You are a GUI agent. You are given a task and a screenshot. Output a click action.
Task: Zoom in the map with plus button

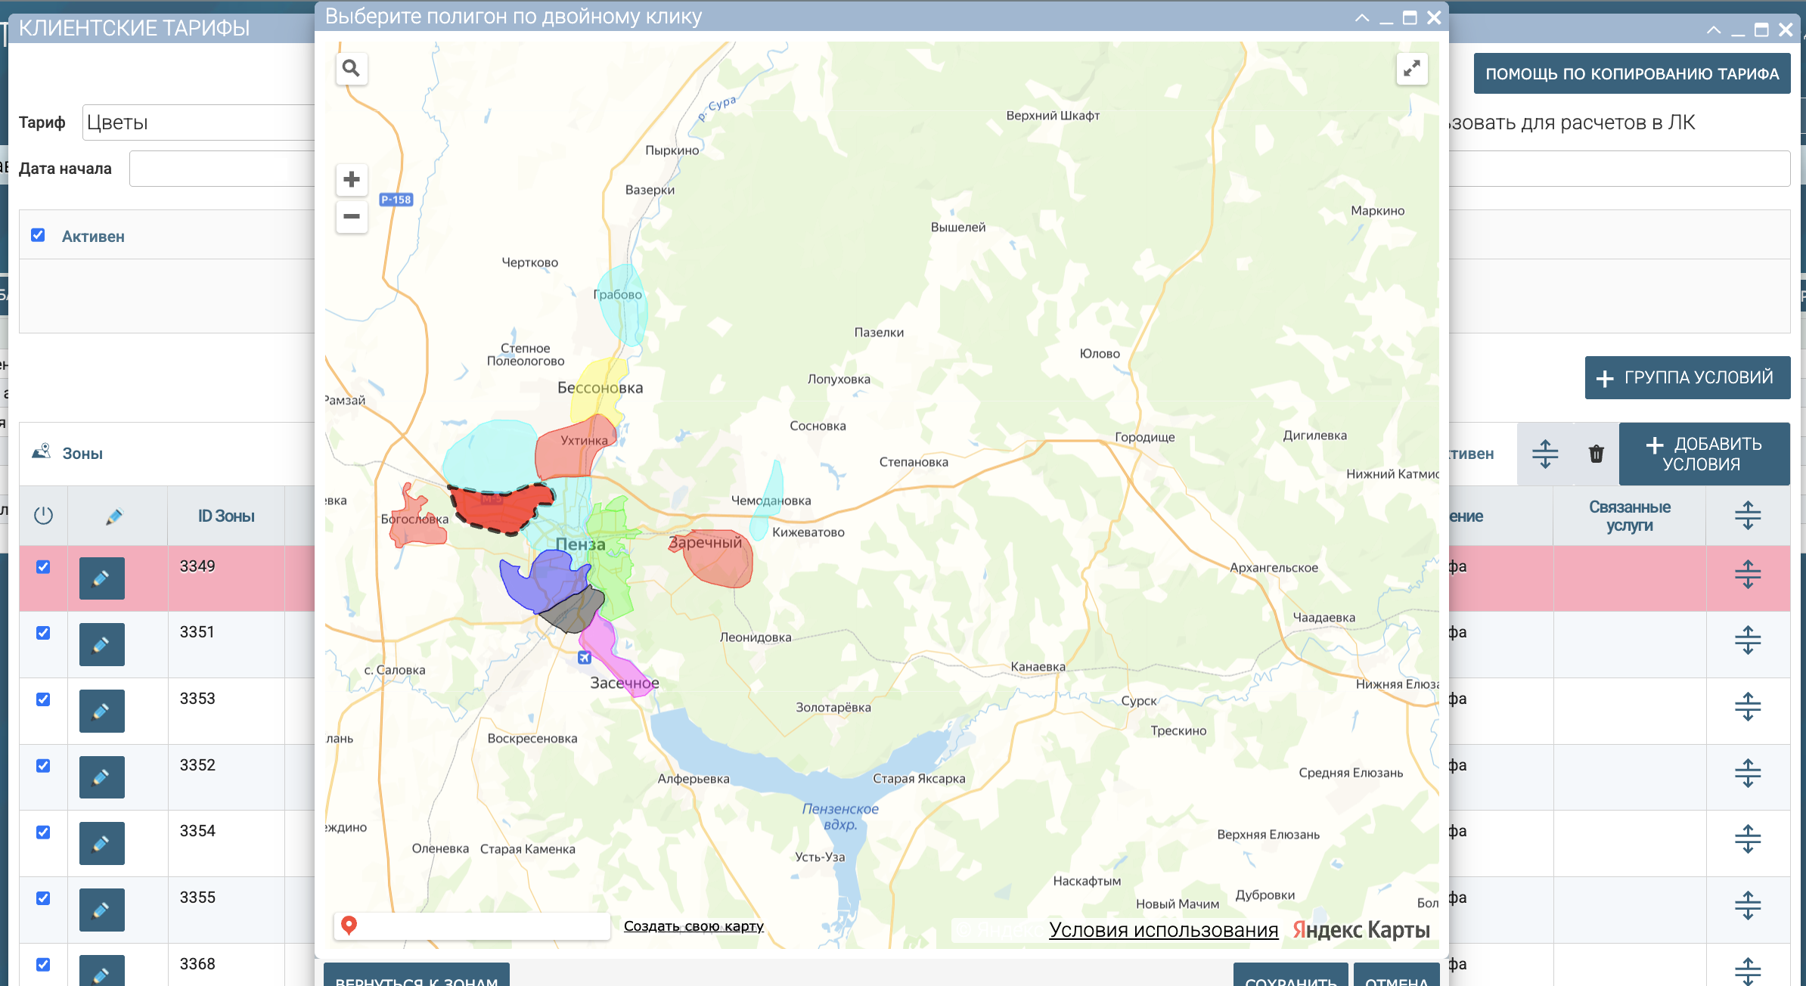pyautogui.click(x=351, y=179)
